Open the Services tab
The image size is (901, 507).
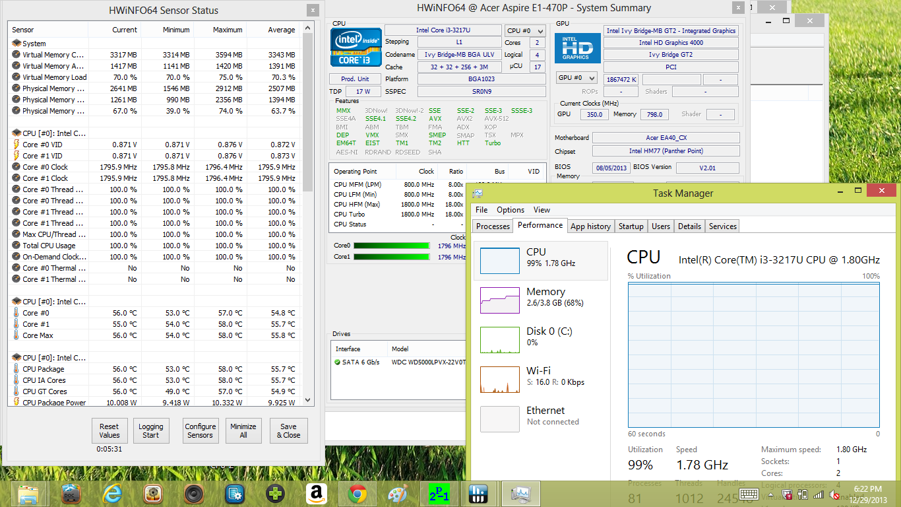tap(722, 226)
